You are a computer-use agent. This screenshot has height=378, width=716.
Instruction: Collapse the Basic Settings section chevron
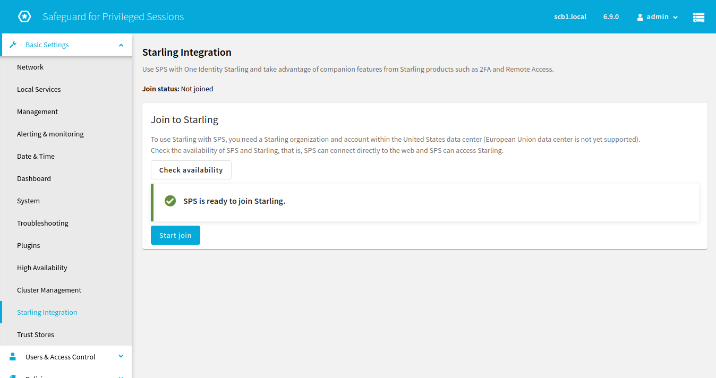click(x=121, y=45)
